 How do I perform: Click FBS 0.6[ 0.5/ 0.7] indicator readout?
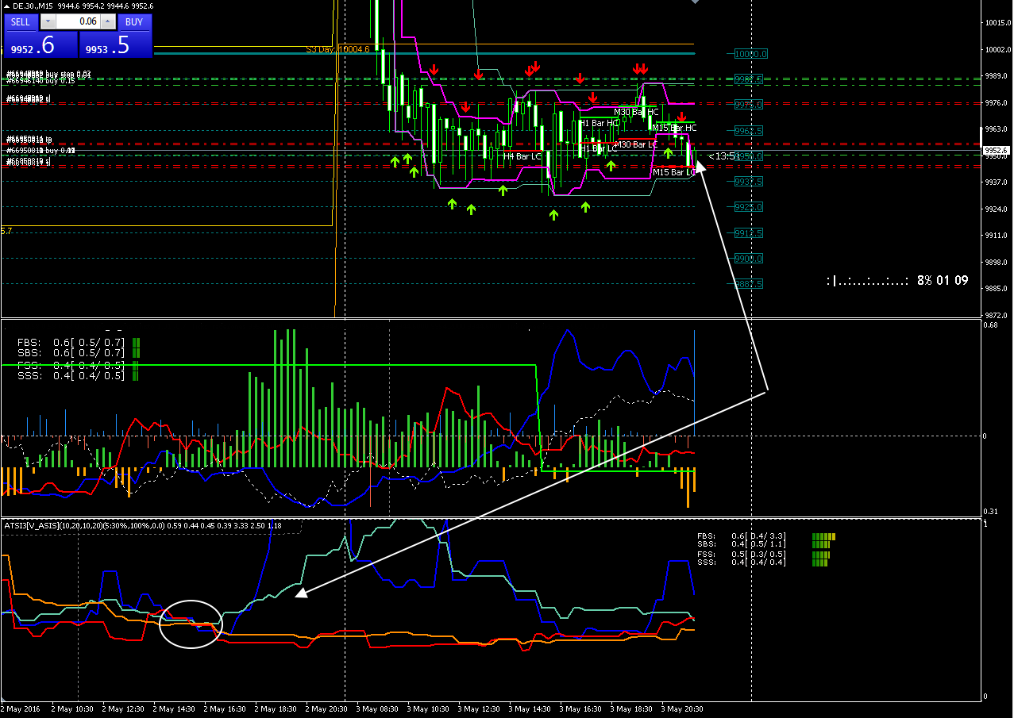(x=71, y=342)
